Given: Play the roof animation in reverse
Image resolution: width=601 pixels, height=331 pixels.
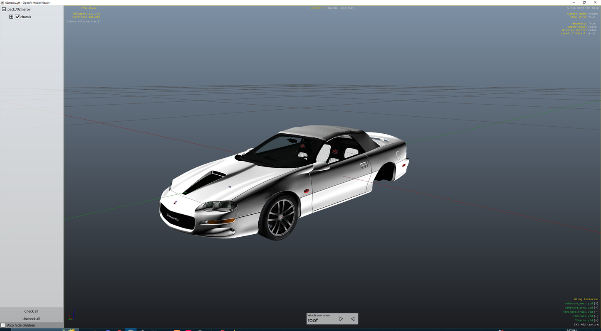Looking at the screenshot, I should tap(352, 319).
